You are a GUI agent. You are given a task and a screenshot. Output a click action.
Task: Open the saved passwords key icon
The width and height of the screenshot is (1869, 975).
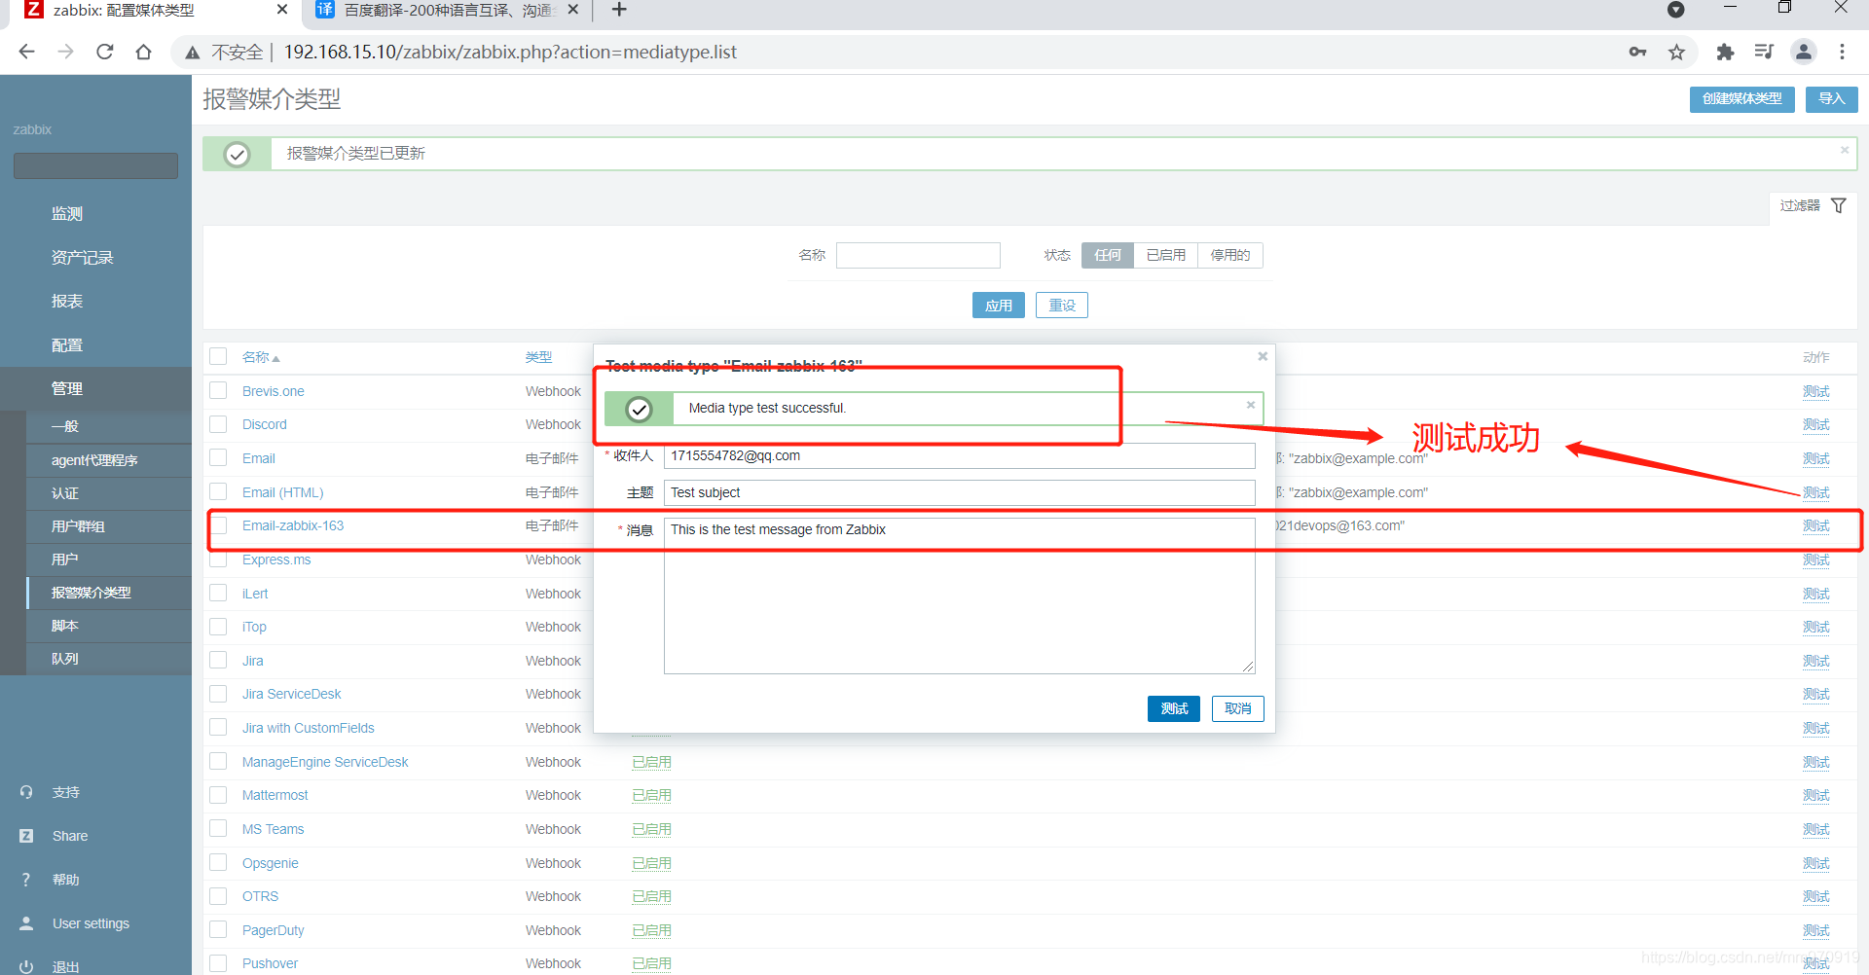coord(1638,52)
